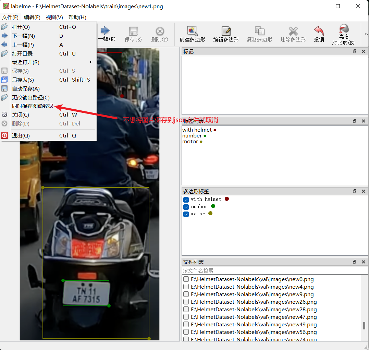Close the 文件列表 panel
This screenshot has width=369, height=350.
(x=364, y=262)
